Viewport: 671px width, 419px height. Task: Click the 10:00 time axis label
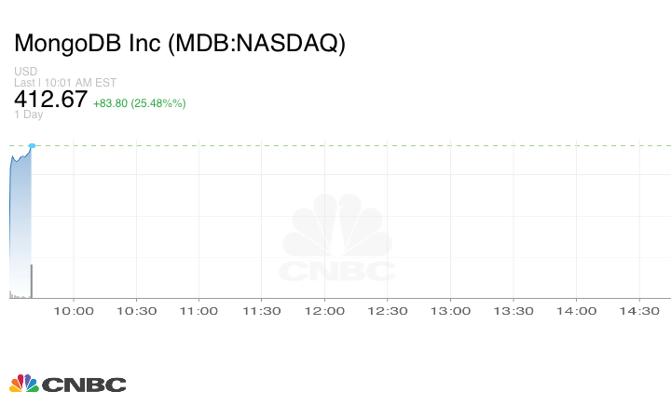point(75,310)
